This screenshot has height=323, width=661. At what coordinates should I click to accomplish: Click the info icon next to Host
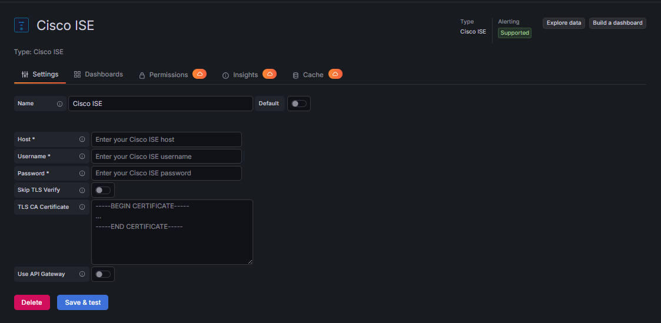point(82,139)
